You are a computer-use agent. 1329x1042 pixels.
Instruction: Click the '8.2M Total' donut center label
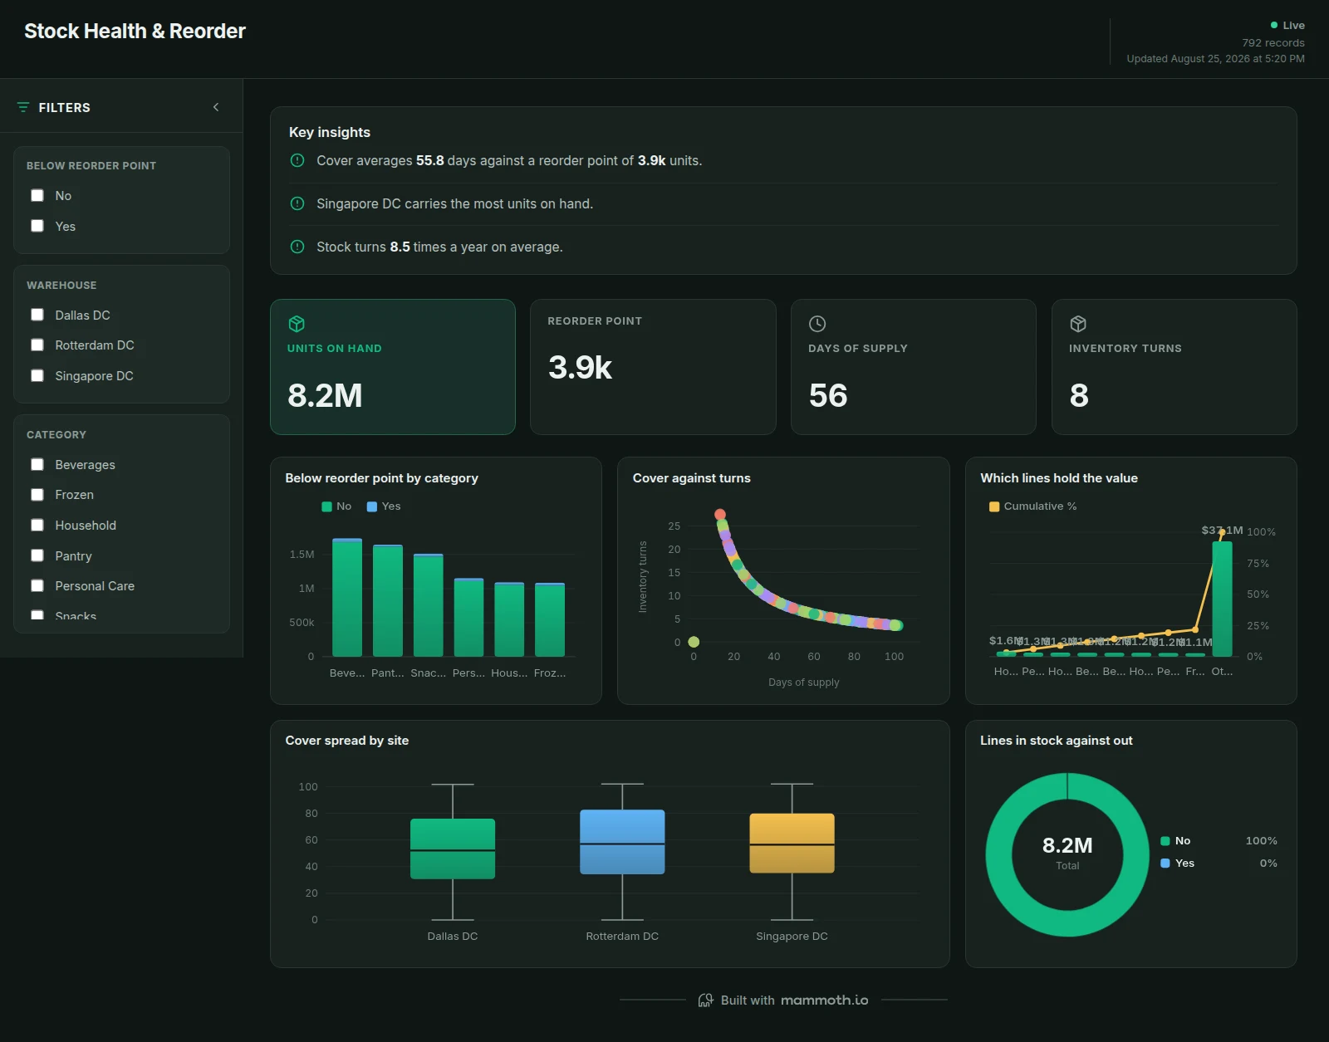tap(1067, 853)
